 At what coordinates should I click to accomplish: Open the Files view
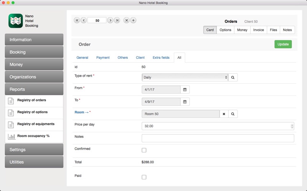[273, 30]
